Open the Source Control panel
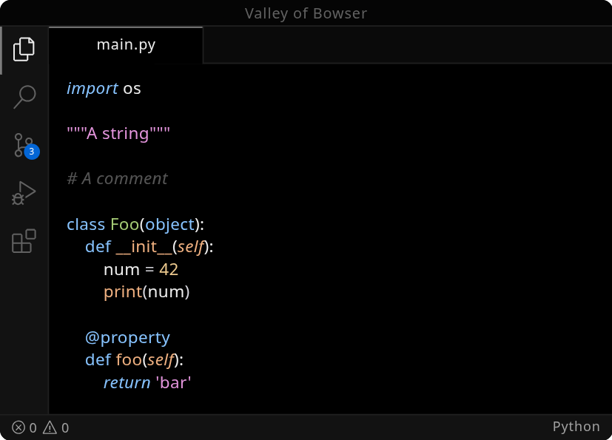Image resolution: width=612 pixels, height=440 pixels. (22, 145)
